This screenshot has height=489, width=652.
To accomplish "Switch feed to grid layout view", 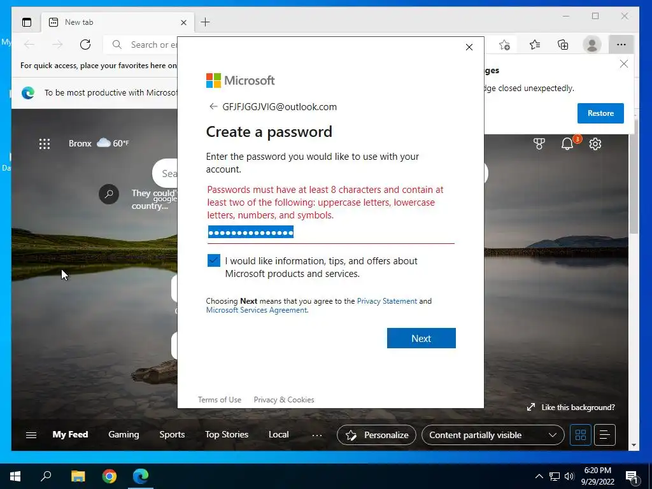I will point(581,435).
